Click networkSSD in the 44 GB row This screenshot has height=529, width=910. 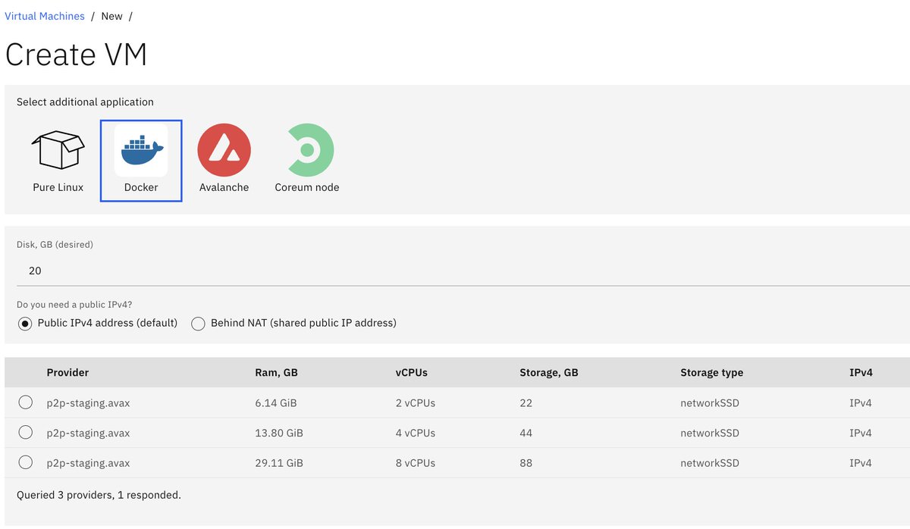click(710, 434)
